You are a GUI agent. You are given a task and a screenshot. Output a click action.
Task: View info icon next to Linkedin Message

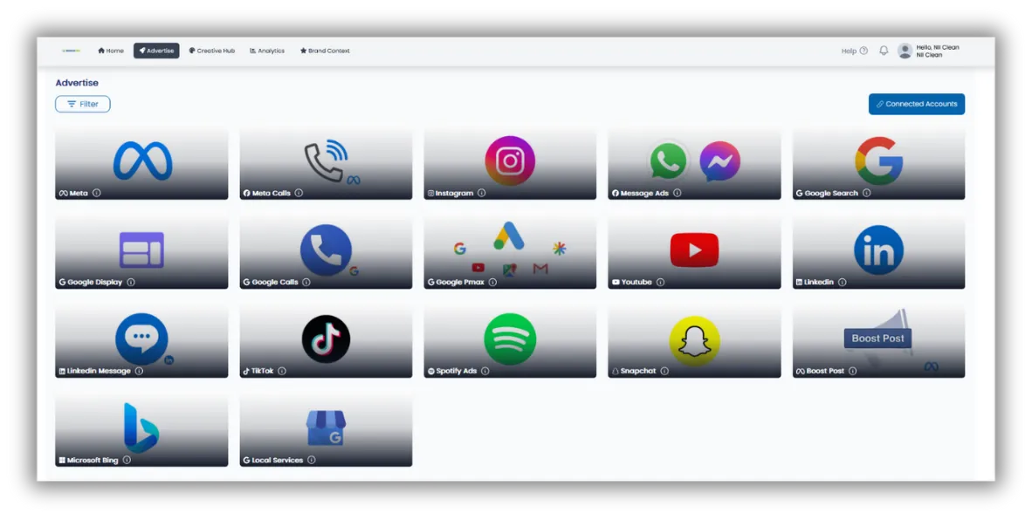(x=139, y=371)
